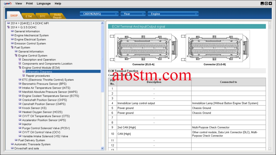
Task: Click the icon next to Injector
Action: (19, 124)
